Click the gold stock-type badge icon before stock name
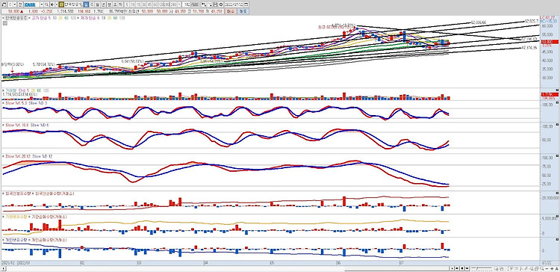 [61, 4]
